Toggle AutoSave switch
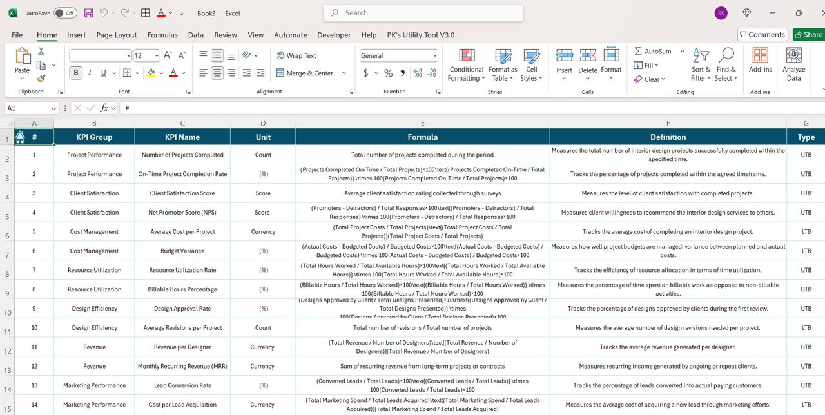The height and width of the screenshot is (415, 825). [x=65, y=13]
